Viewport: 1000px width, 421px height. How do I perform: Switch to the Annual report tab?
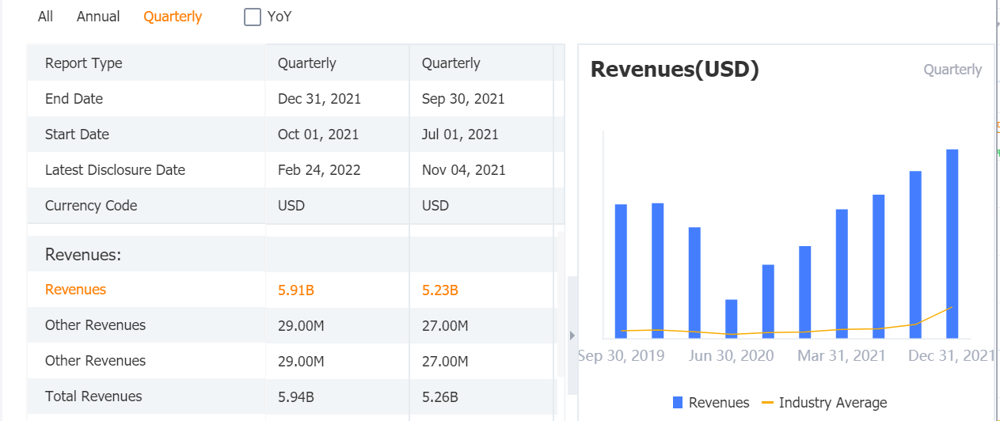point(98,17)
